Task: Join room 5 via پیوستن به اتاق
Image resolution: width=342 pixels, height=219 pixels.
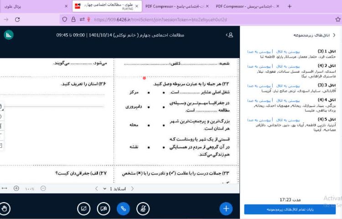Action: pyautogui.click(x=288, y=120)
